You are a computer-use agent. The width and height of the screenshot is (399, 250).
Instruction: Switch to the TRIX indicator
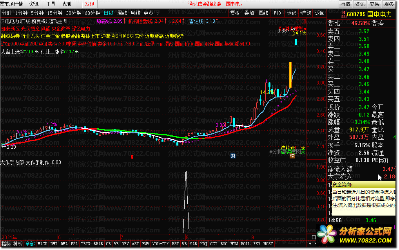pyautogui.click(x=86, y=244)
